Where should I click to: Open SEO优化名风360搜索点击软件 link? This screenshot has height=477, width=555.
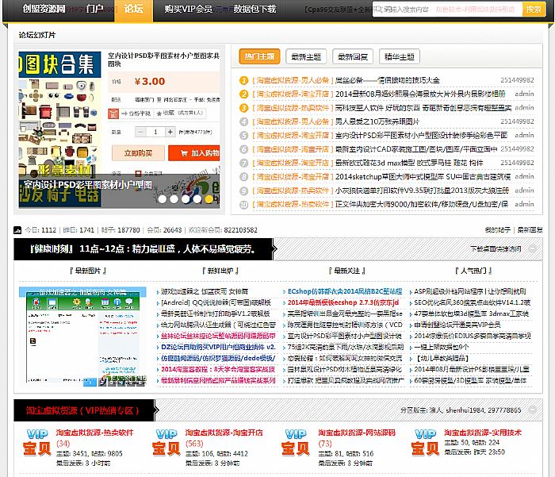pos(473,302)
